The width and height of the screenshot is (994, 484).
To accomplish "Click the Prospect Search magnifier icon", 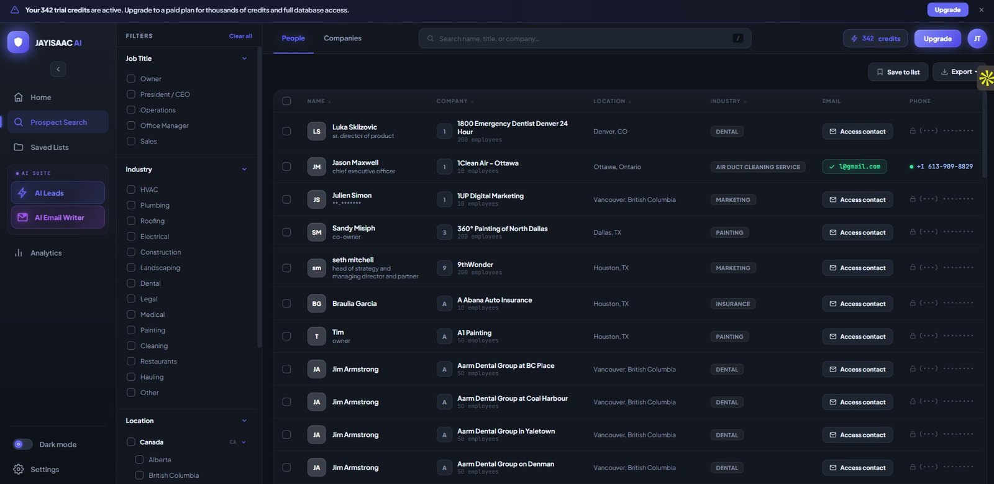I will (19, 122).
